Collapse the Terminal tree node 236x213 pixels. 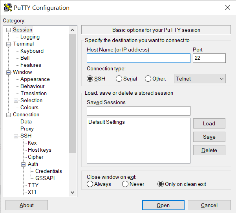8,44
